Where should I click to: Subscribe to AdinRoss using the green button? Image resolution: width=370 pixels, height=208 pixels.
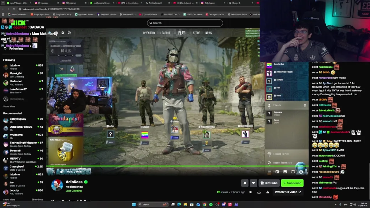pyautogui.click(x=292, y=183)
